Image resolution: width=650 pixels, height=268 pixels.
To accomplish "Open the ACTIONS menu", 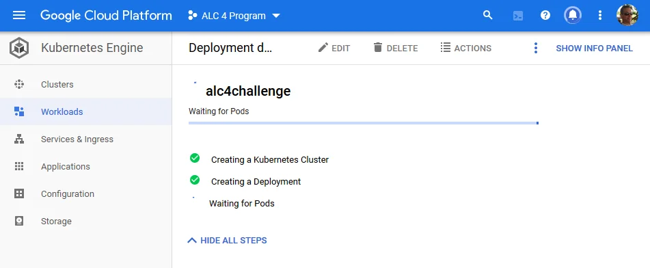I will point(466,48).
